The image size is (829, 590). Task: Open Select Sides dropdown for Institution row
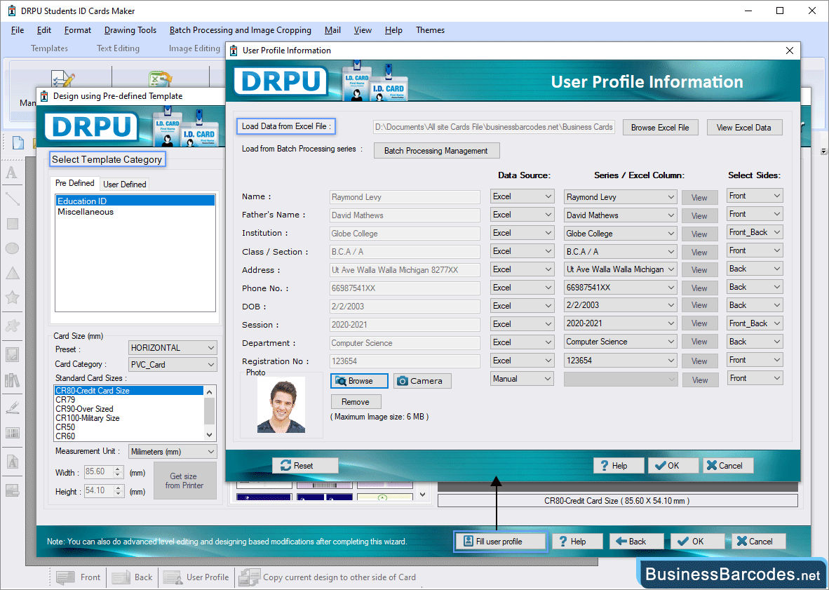click(x=755, y=232)
